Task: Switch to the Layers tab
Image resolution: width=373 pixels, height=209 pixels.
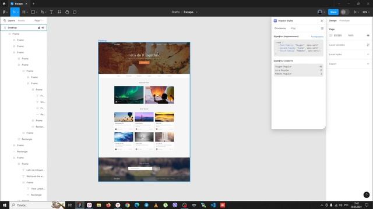Action: click(11, 21)
